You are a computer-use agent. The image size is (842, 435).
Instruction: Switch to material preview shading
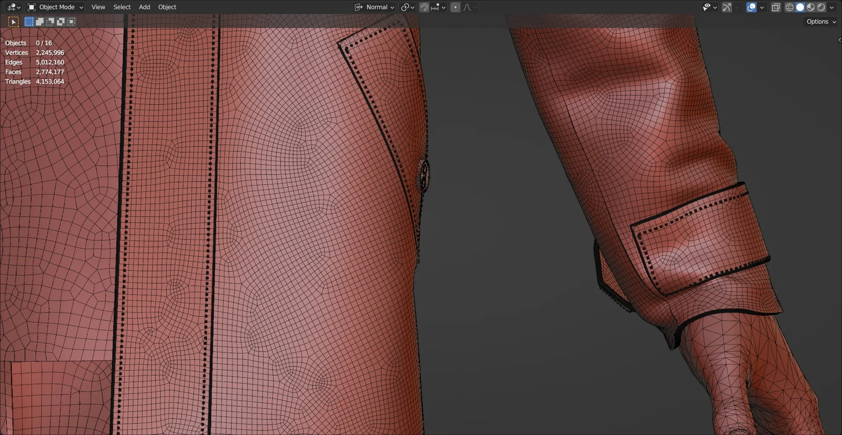click(810, 7)
